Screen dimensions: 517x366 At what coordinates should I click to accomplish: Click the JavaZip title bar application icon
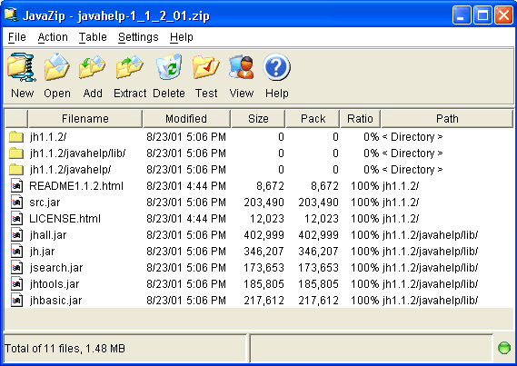pyautogui.click(x=11, y=15)
